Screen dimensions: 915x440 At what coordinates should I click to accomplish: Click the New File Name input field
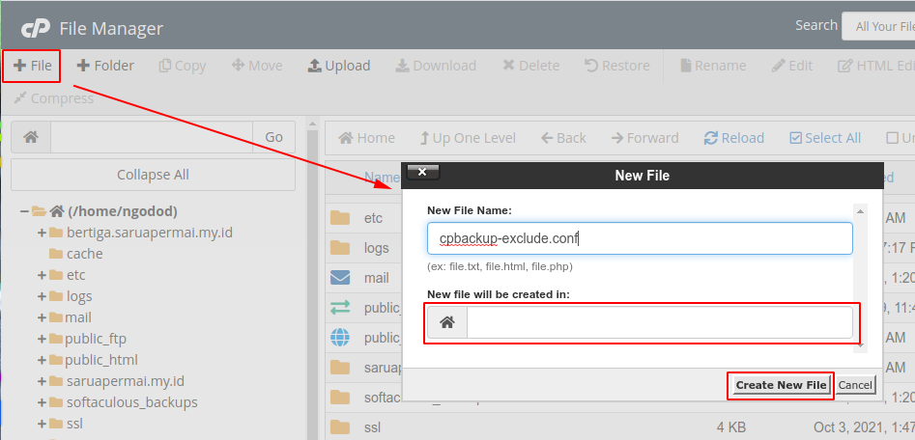point(640,238)
